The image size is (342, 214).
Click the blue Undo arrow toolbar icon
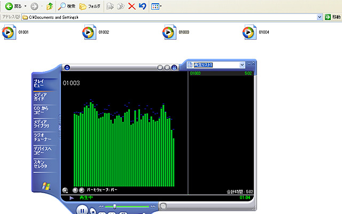143,6
